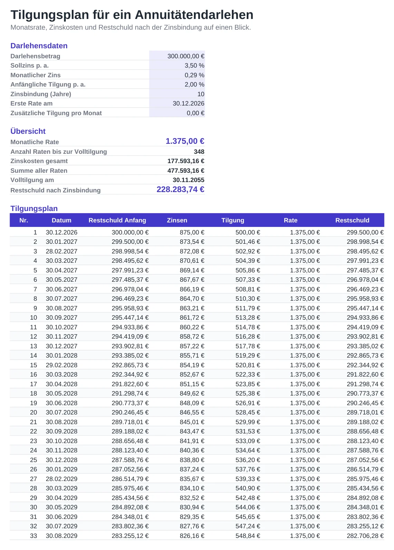Click the Sollzins p. a. label
Screen dimensions: 394x550
29,66
